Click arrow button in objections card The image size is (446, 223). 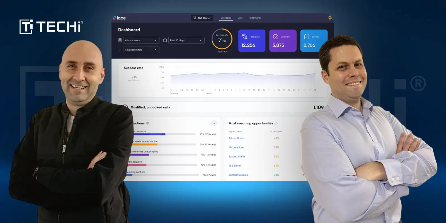(x=214, y=123)
